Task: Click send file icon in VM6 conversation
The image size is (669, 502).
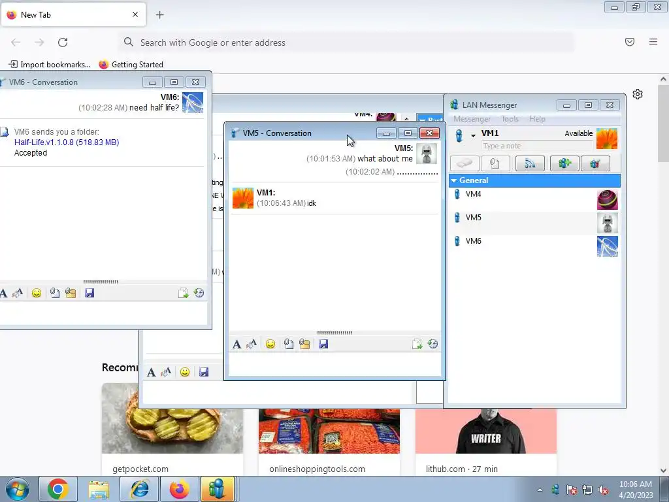Action: [x=55, y=293]
